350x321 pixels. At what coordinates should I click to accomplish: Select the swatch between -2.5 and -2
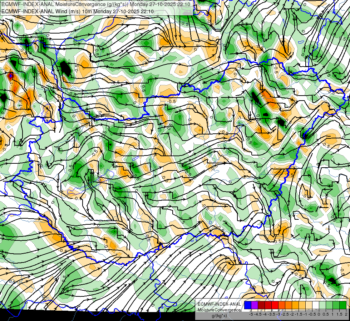click(x=289, y=305)
